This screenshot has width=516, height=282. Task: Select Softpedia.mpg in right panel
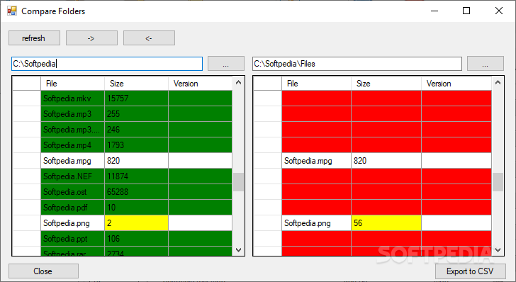[x=317, y=161]
